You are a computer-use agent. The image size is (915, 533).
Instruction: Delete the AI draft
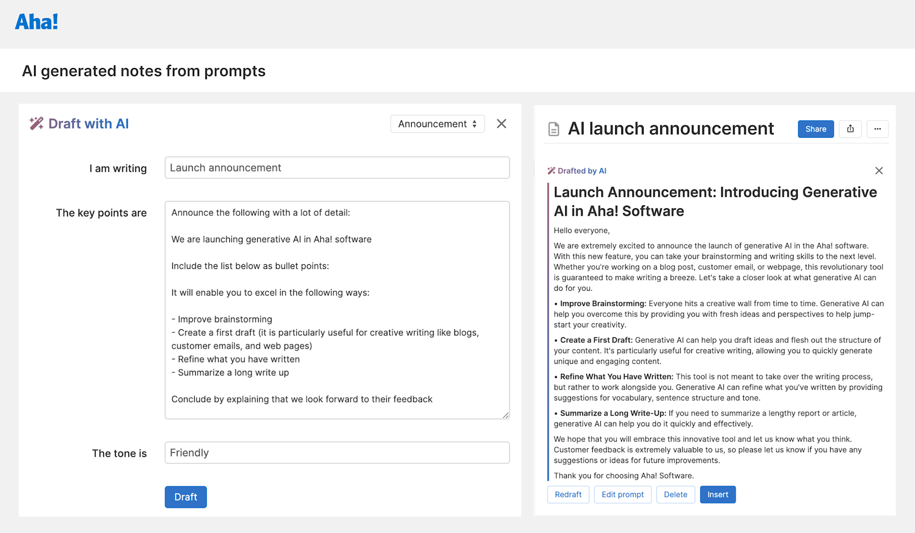tap(675, 494)
